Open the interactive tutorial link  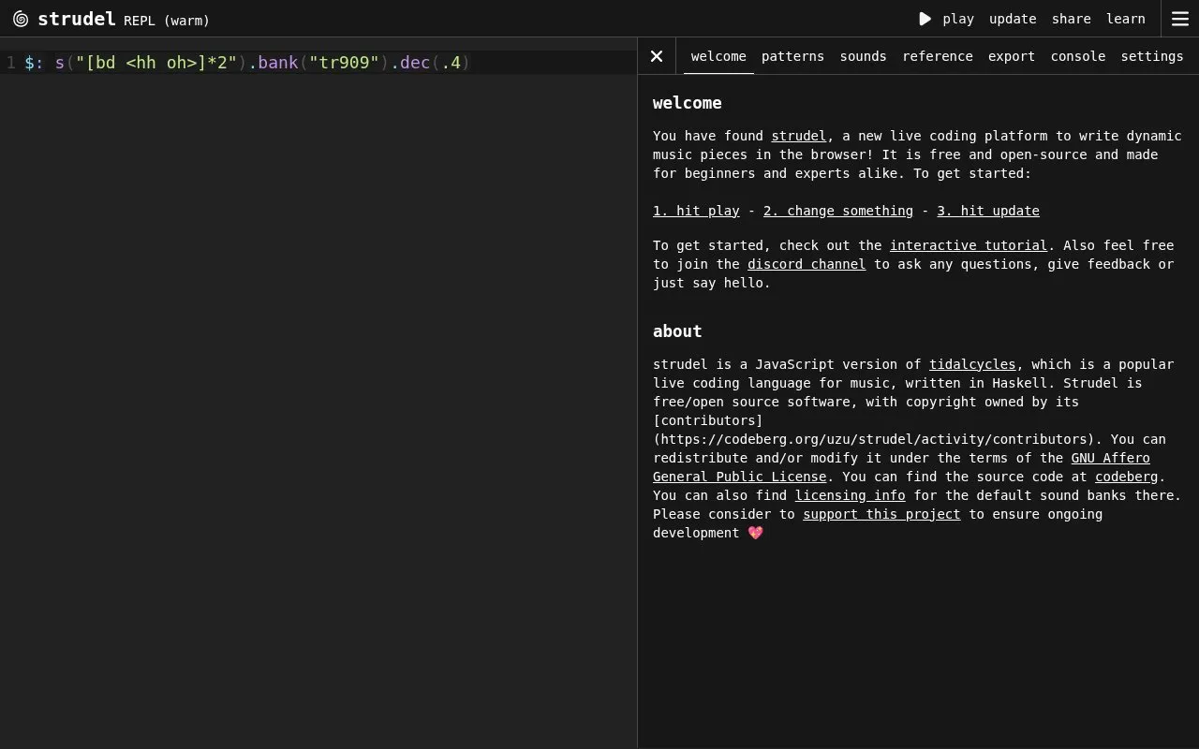click(969, 245)
